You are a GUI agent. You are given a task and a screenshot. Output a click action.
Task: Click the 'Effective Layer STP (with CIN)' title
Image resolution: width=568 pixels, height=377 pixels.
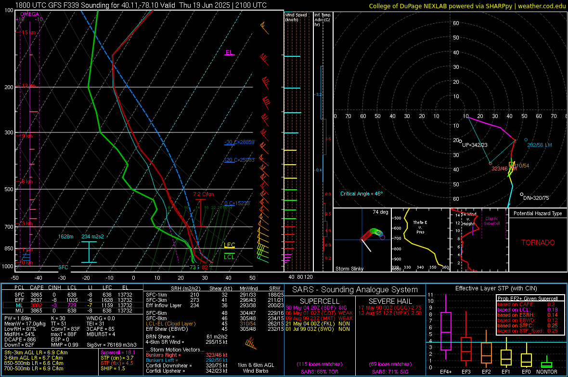coord(496,288)
